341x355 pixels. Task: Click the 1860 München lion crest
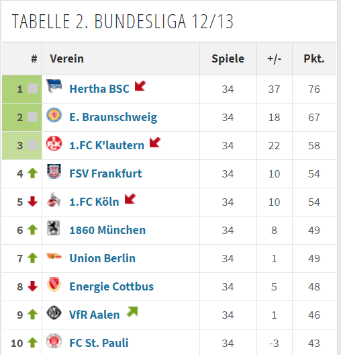click(x=54, y=228)
